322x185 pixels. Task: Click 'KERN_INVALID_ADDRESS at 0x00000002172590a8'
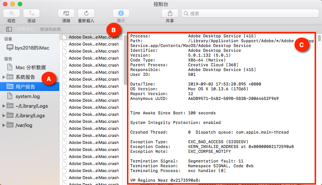[241, 147]
